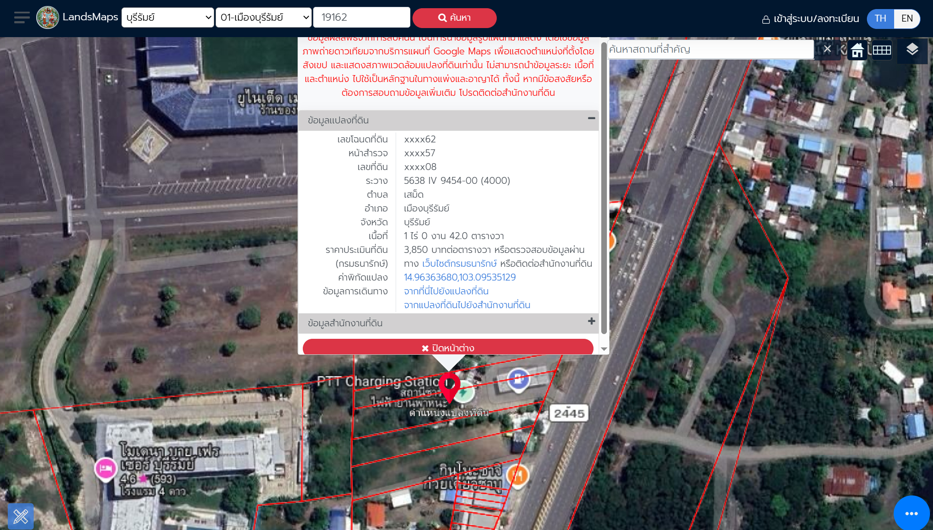Switch language to EN
This screenshot has width=933, height=530.
coord(907,19)
